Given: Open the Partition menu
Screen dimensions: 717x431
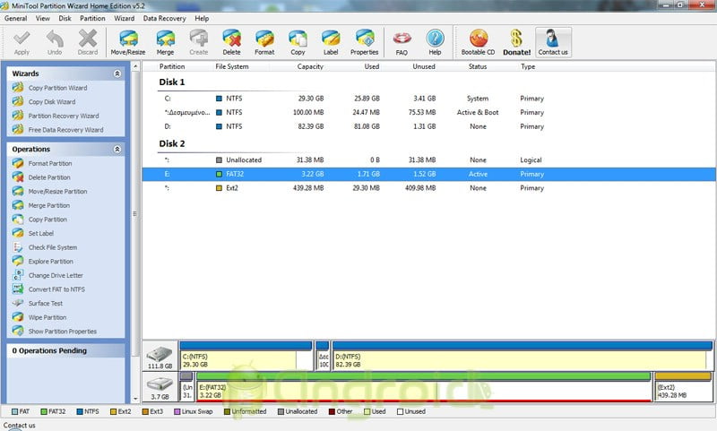Looking at the screenshot, I should tap(92, 18).
